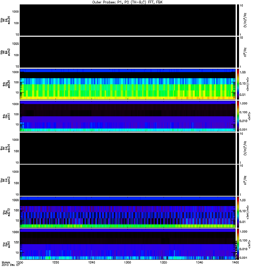Click the 'thb fbk edc34' y-axis label
This screenshot has height=272, width=255.
pyautogui.click(x=6, y=84)
